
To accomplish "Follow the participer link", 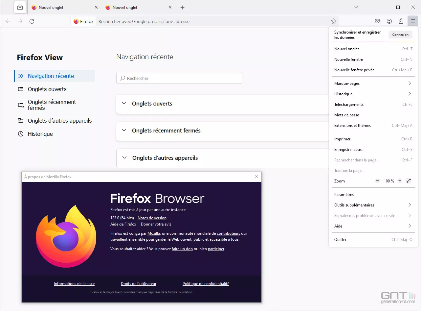I will [216, 249].
